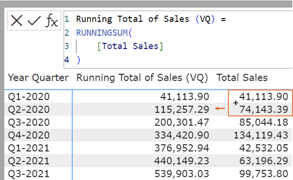Select the Q1-2020 row label
293x180 pixels.
click(x=29, y=97)
